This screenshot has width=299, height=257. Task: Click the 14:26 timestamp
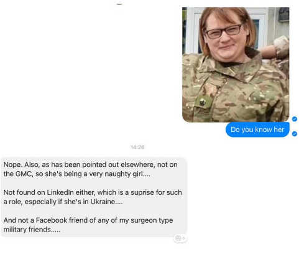(x=137, y=147)
